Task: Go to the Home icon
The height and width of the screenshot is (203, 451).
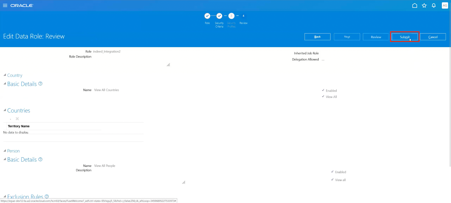Action: 415,5
